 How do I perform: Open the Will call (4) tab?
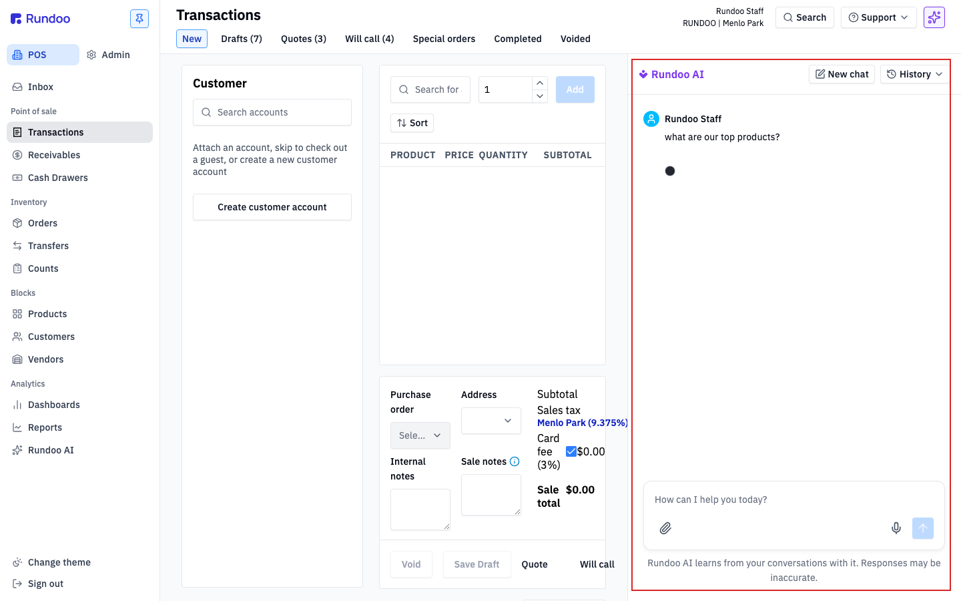370,39
